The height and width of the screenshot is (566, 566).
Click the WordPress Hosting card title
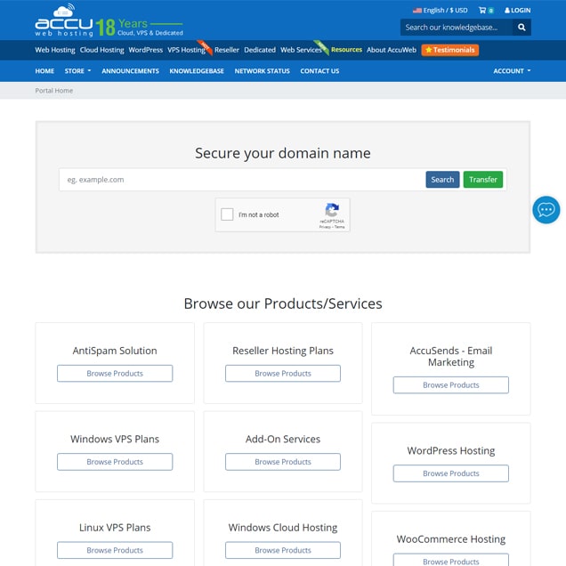click(x=451, y=450)
